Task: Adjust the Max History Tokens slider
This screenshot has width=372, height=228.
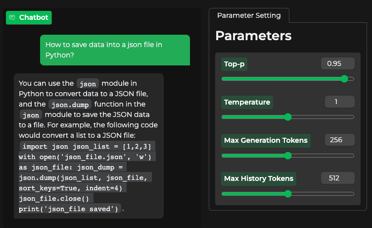Action: click(287, 194)
